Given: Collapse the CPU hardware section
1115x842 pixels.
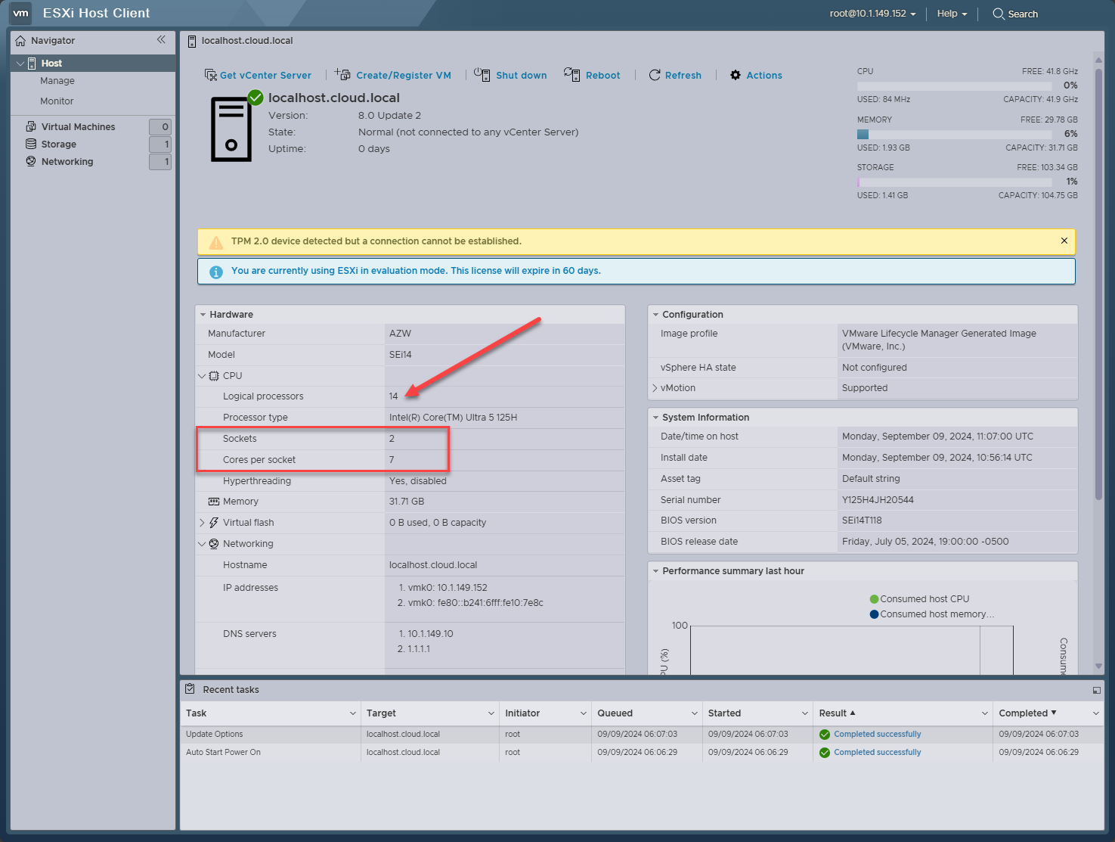Looking at the screenshot, I should coord(202,376).
